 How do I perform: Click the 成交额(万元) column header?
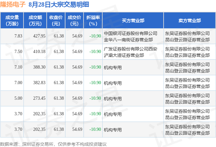[x=35, y=20]
